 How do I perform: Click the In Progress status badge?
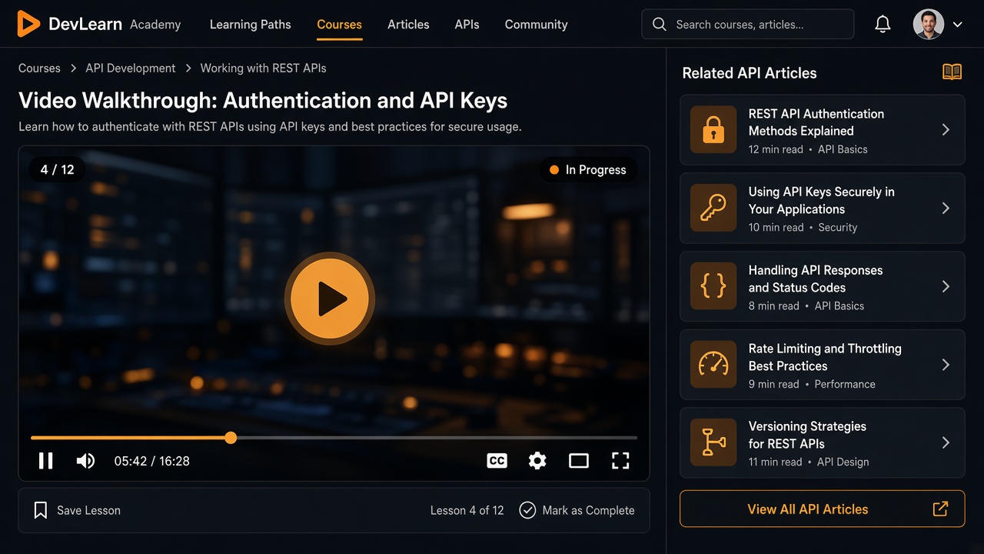tap(588, 170)
